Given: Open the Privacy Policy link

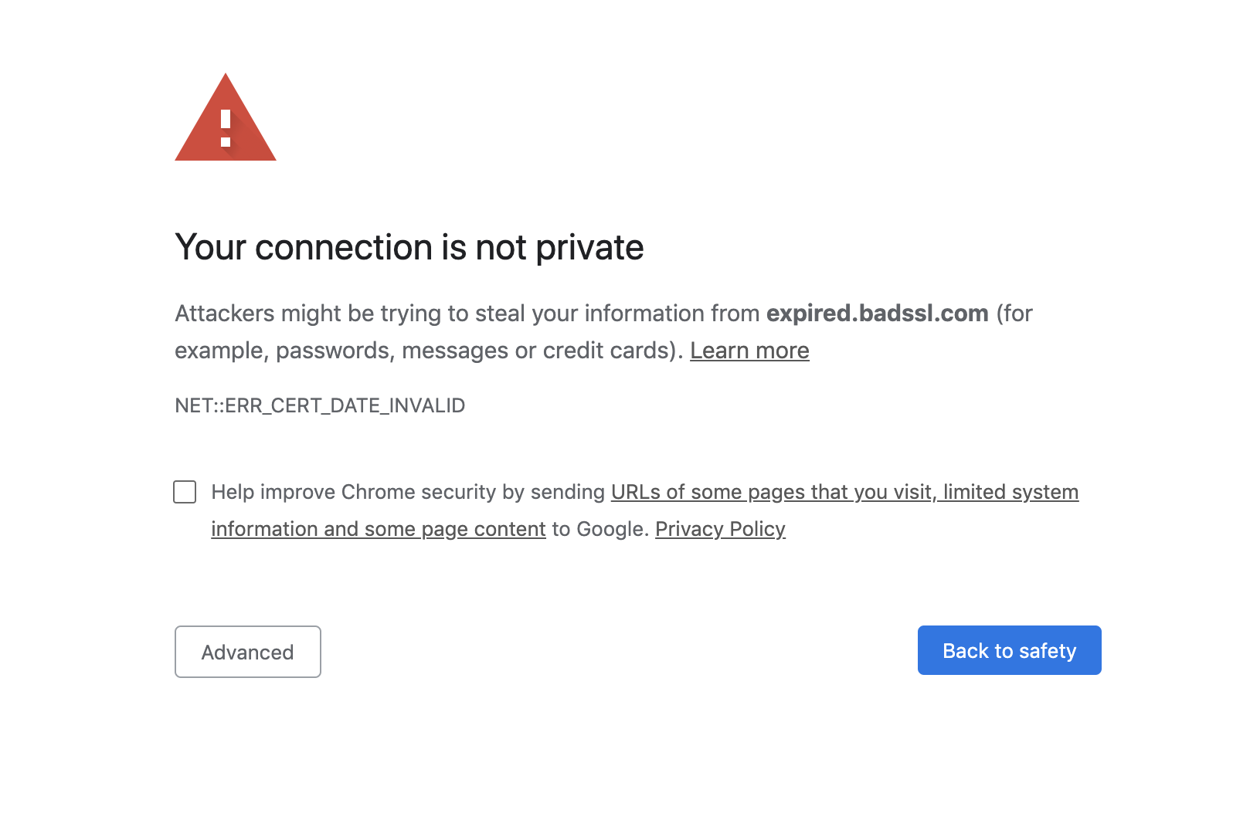Looking at the screenshot, I should 720,529.
